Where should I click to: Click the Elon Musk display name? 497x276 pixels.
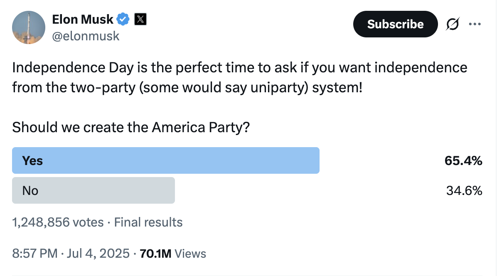[83, 19]
